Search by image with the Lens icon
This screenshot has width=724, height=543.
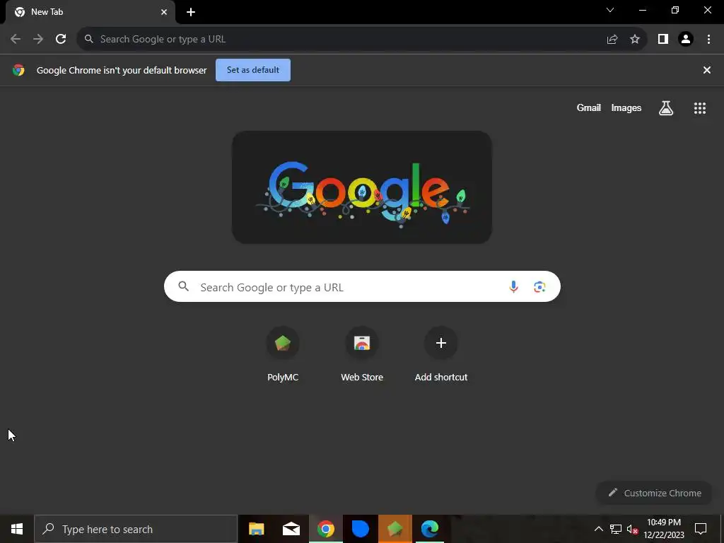pyautogui.click(x=539, y=287)
